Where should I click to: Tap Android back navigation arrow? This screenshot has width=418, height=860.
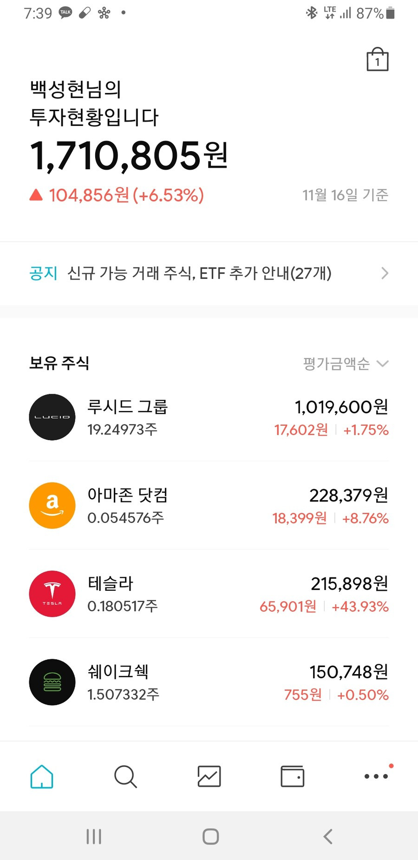(328, 836)
